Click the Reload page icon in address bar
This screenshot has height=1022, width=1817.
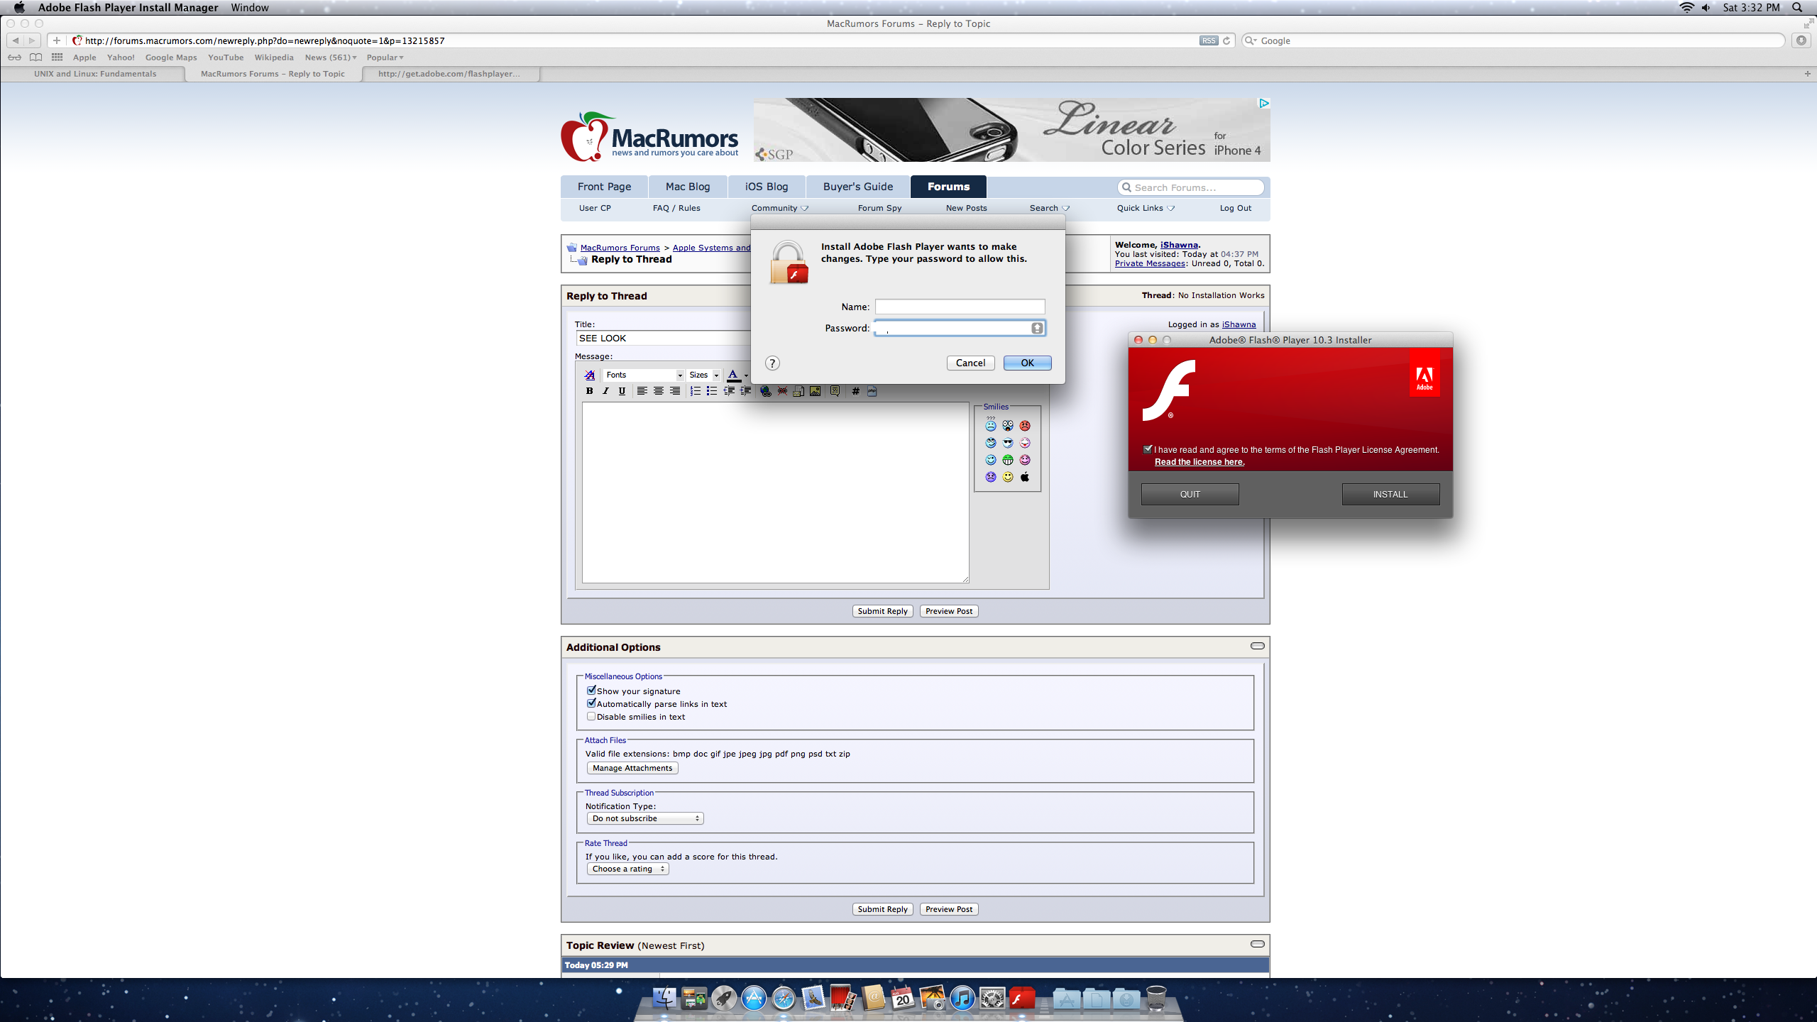click(x=1226, y=40)
